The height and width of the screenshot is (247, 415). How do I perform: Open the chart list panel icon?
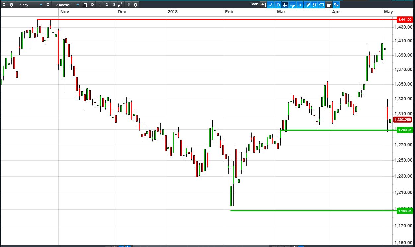pyautogui.click(x=4, y=5)
